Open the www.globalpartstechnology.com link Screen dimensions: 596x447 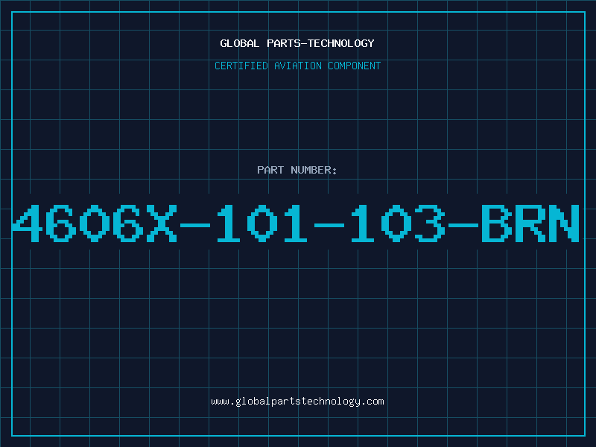[297, 402]
